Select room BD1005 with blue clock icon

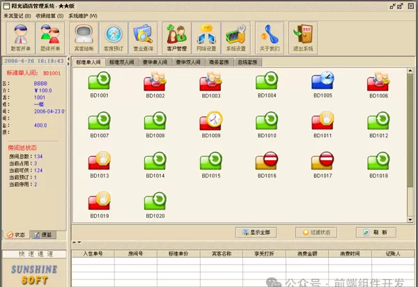[322, 84]
